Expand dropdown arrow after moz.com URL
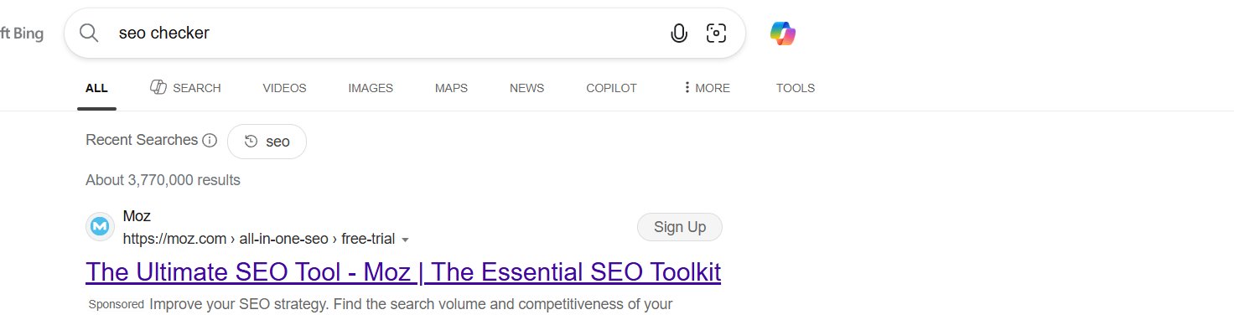1234x315 pixels. 406,240
